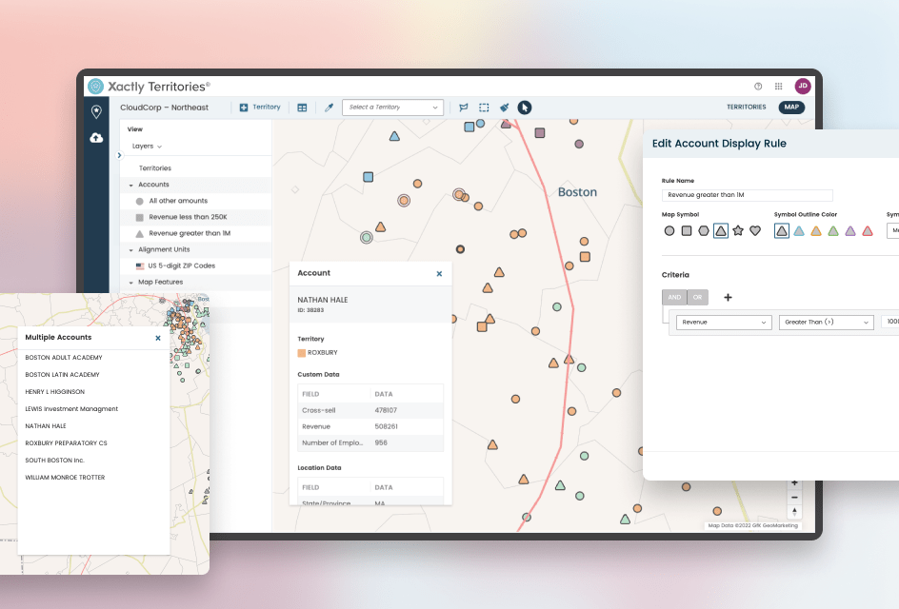Pick the orange symbol outline color
This screenshot has height=609, width=899.
[x=815, y=230]
